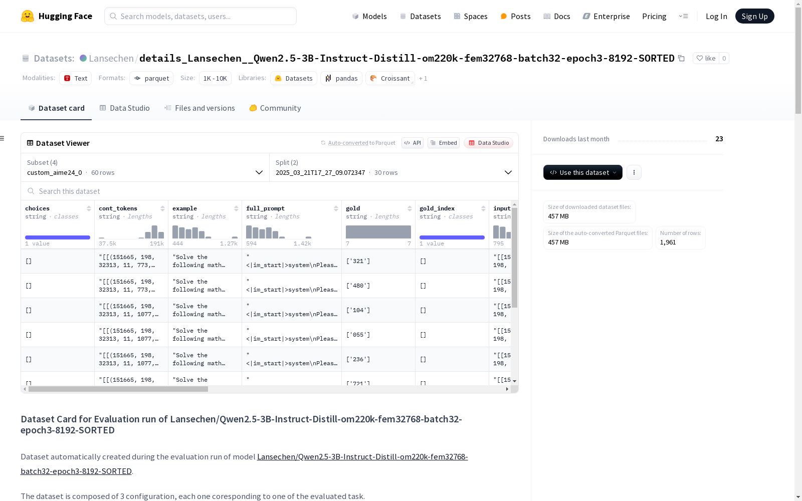This screenshot has width=802, height=501.
Task: Switch to Dataset card tab
Action: pos(56,108)
